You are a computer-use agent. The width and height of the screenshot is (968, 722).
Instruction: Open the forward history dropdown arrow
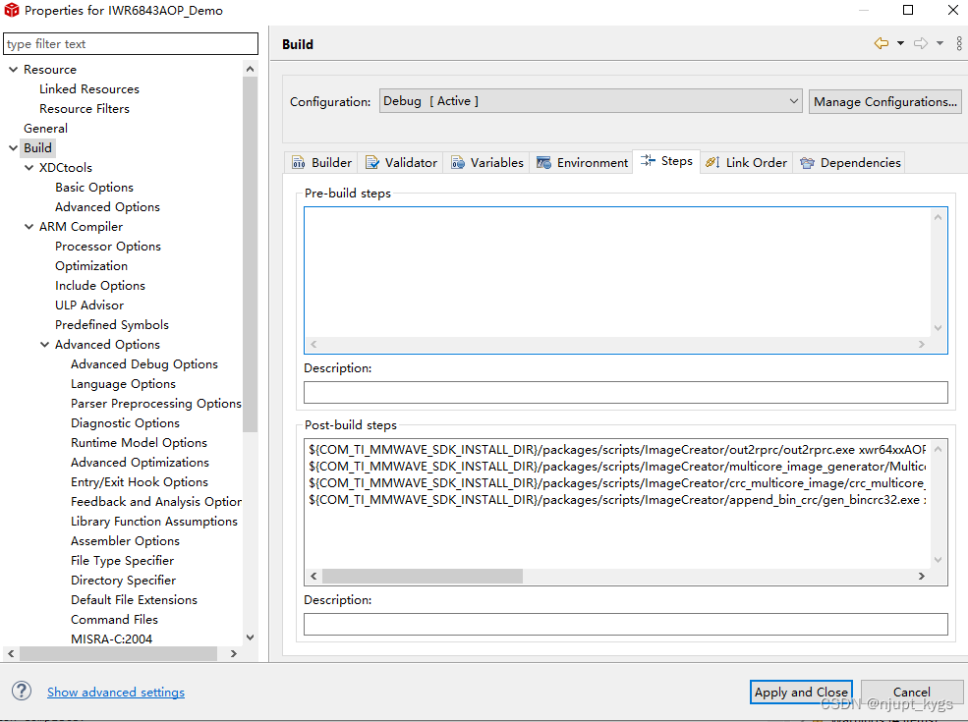pyautogui.click(x=940, y=43)
